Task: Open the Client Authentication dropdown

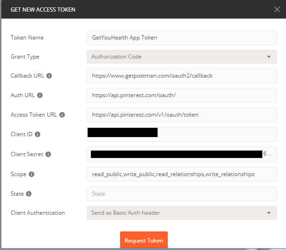Action: click(182, 213)
